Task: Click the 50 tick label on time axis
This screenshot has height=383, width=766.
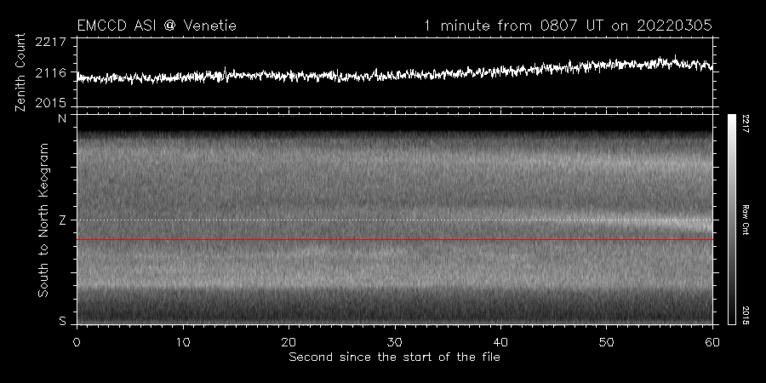Action: pyautogui.click(x=606, y=342)
